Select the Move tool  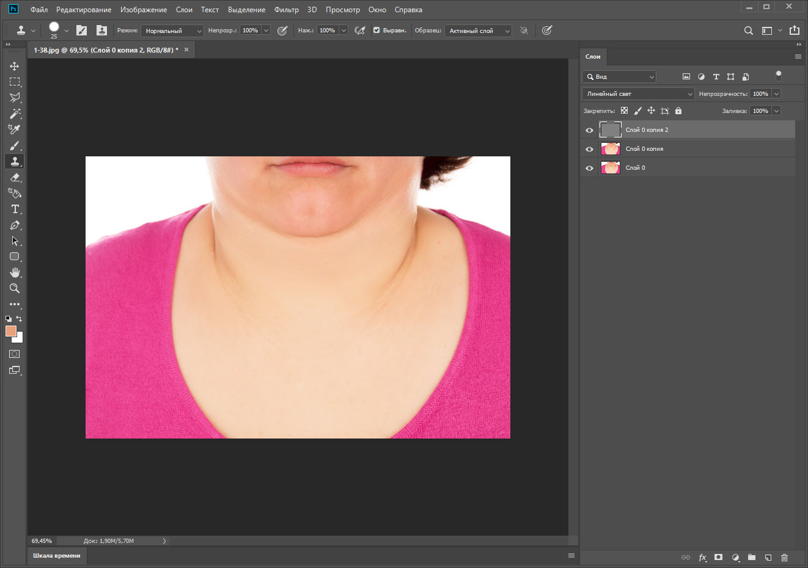(x=15, y=66)
